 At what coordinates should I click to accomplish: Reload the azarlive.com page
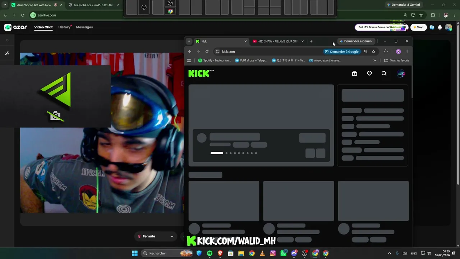(23, 15)
